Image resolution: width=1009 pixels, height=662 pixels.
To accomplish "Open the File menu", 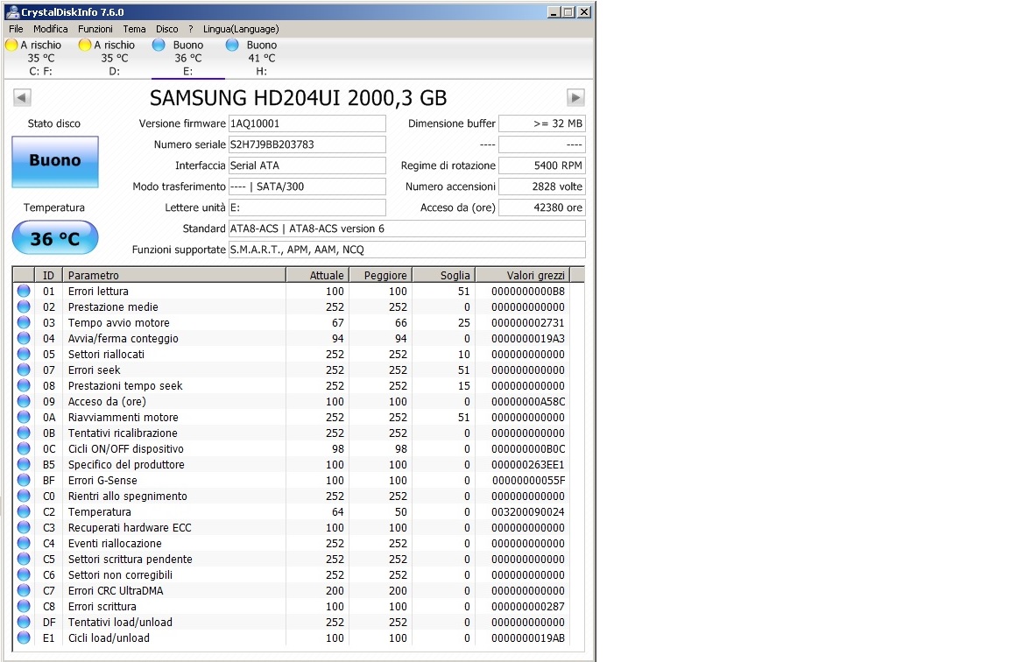I will point(16,29).
